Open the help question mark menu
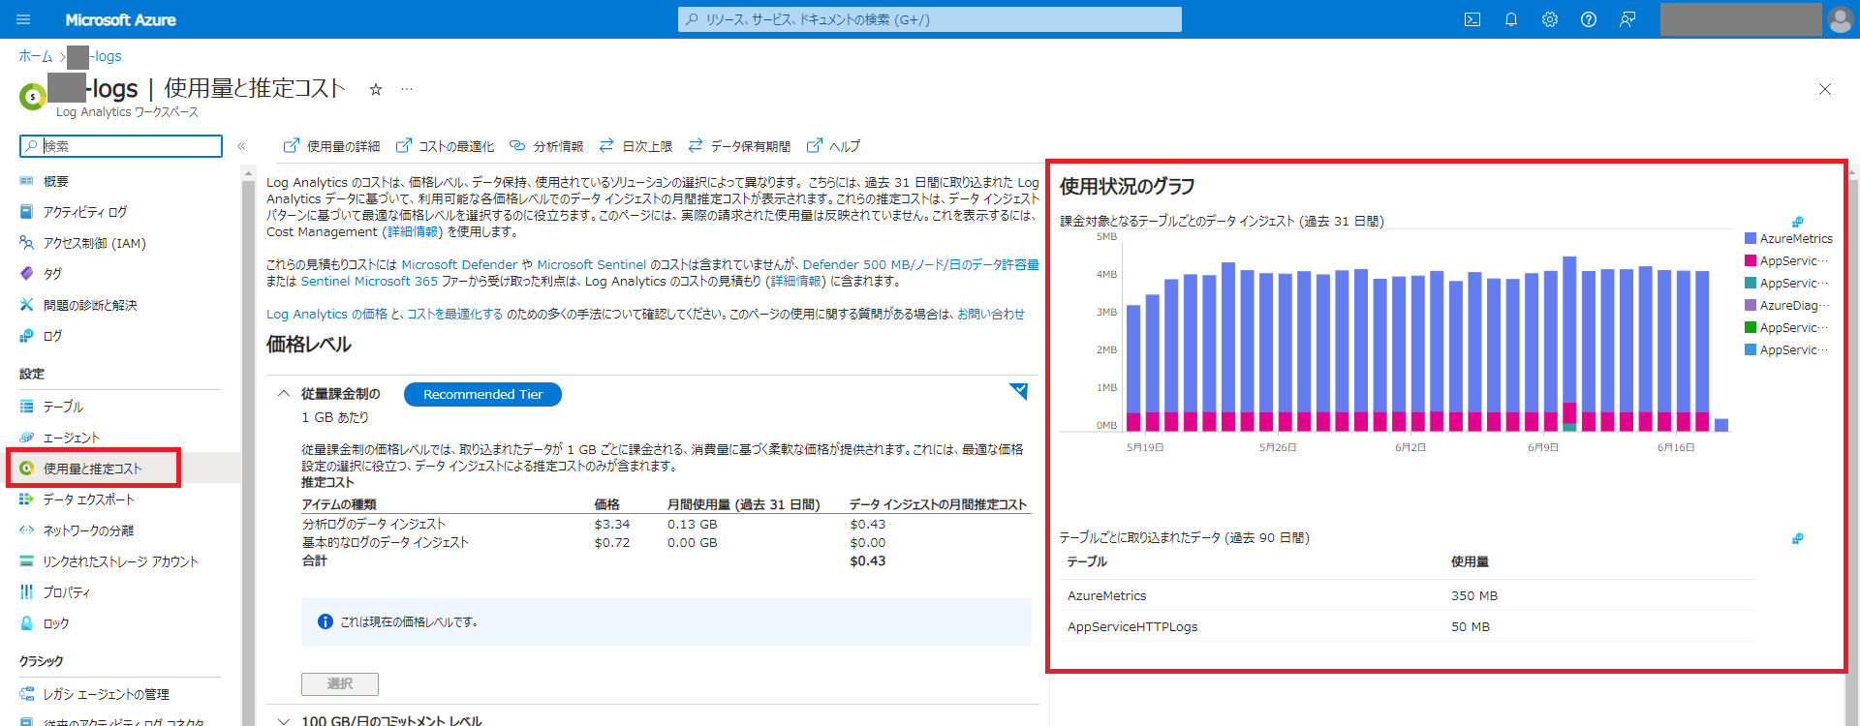Image resolution: width=1860 pixels, height=726 pixels. click(1589, 19)
